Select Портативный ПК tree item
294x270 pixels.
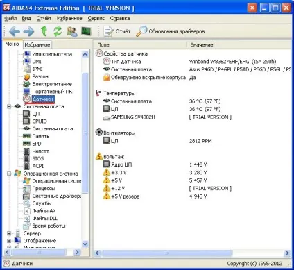click(x=52, y=92)
